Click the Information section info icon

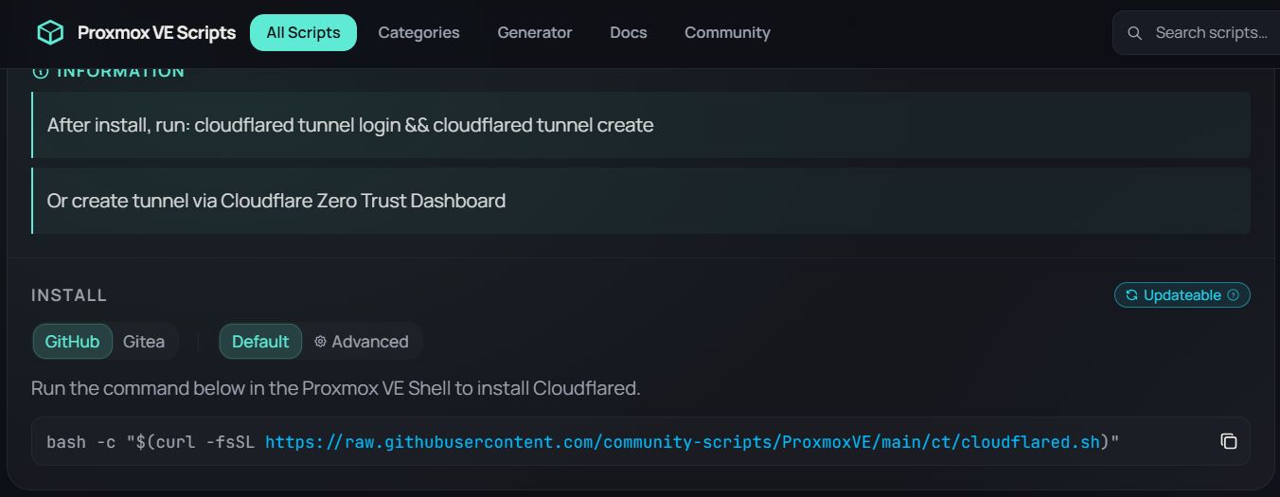click(40, 71)
